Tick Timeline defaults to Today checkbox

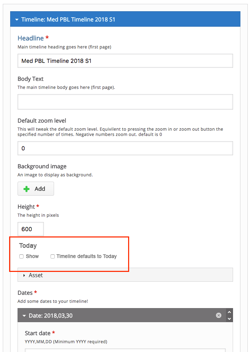pos(52,256)
